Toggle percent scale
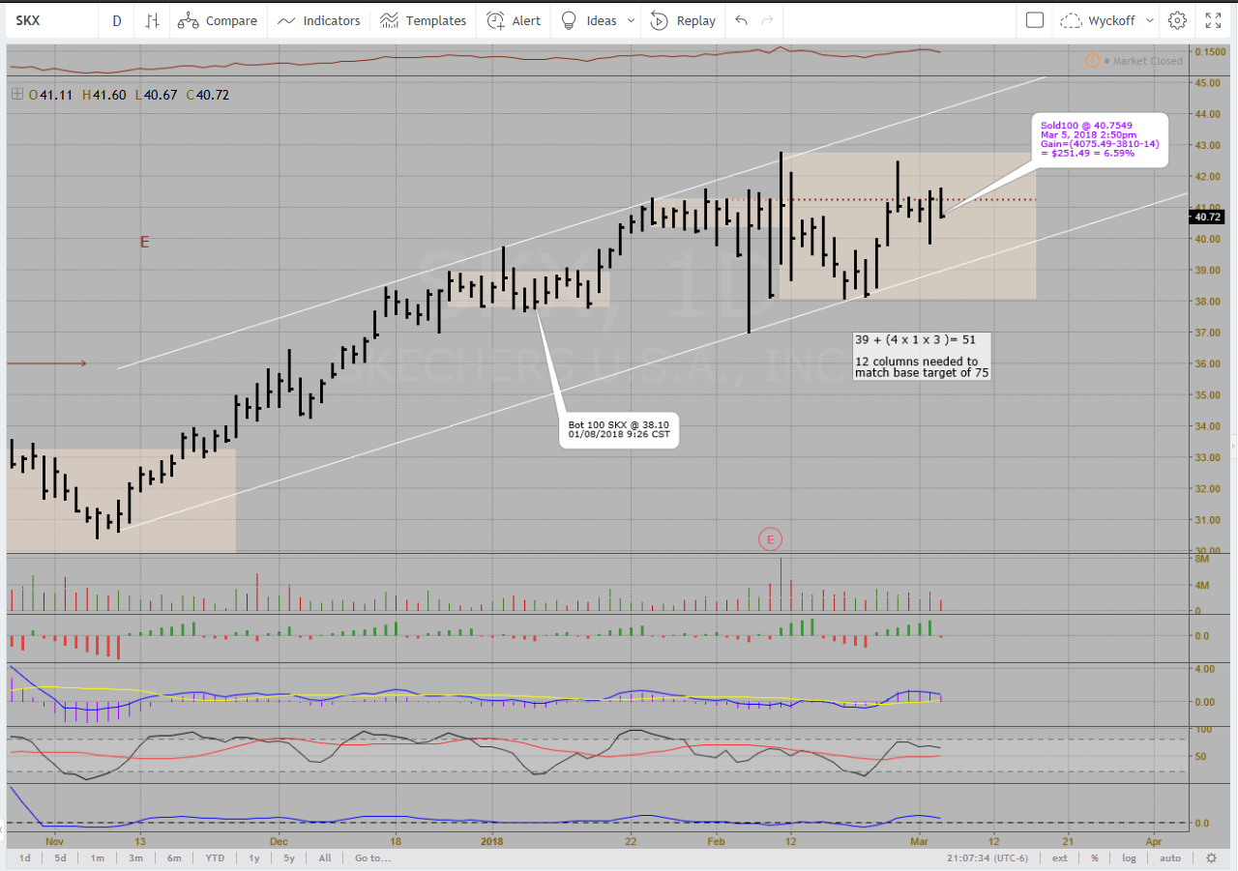The width and height of the screenshot is (1238, 871). (x=1095, y=857)
